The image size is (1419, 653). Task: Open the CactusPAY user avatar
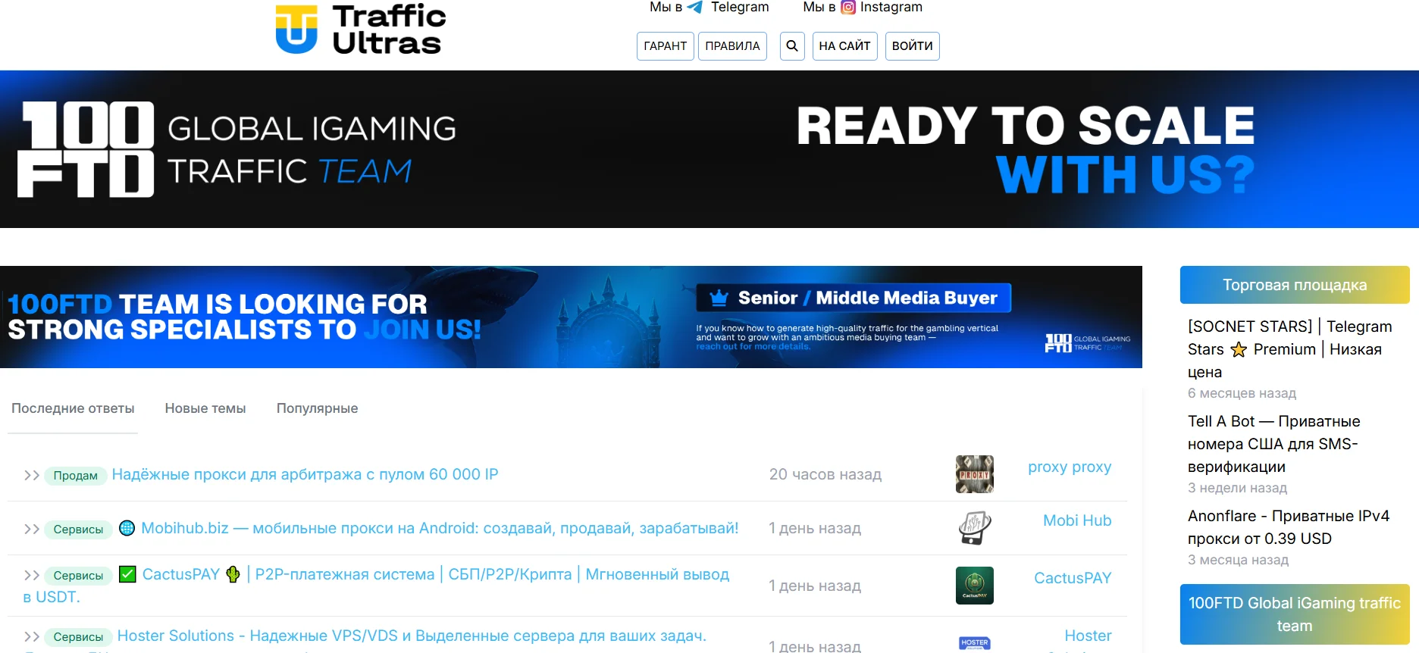(975, 586)
